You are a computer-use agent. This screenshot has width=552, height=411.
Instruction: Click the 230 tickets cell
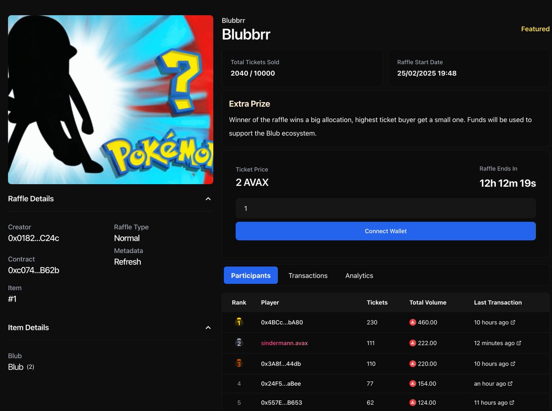pos(372,322)
